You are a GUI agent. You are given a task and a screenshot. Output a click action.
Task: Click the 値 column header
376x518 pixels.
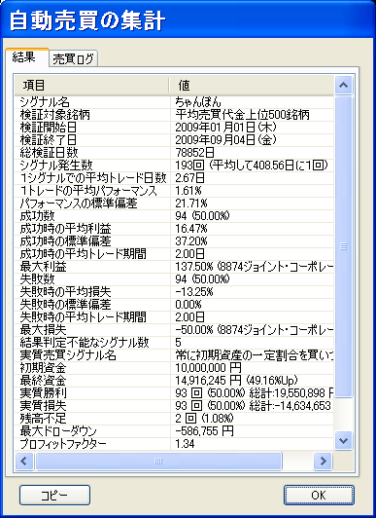pyautogui.click(x=252, y=86)
